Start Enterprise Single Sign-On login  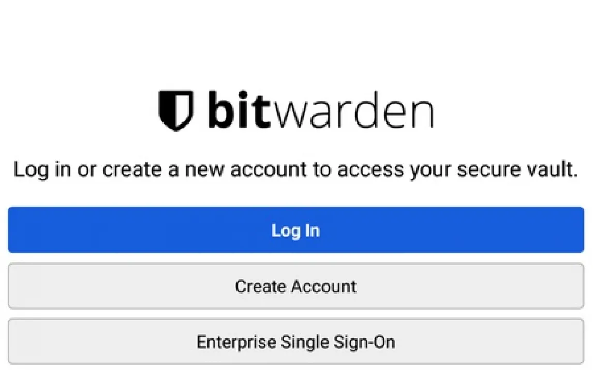296,342
